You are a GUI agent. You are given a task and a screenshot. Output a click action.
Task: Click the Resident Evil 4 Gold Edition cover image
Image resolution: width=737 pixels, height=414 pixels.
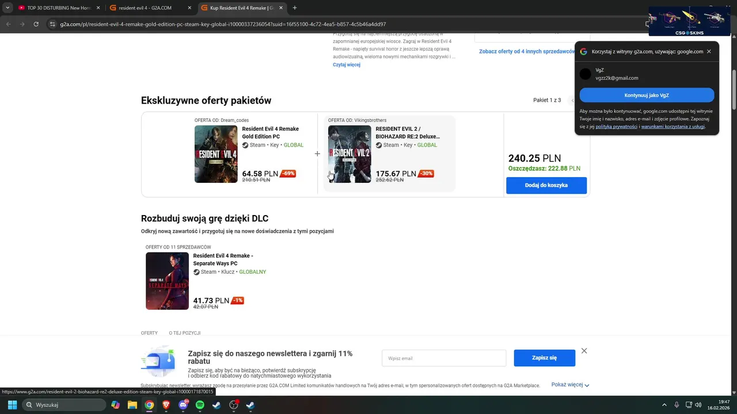[216, 154]
